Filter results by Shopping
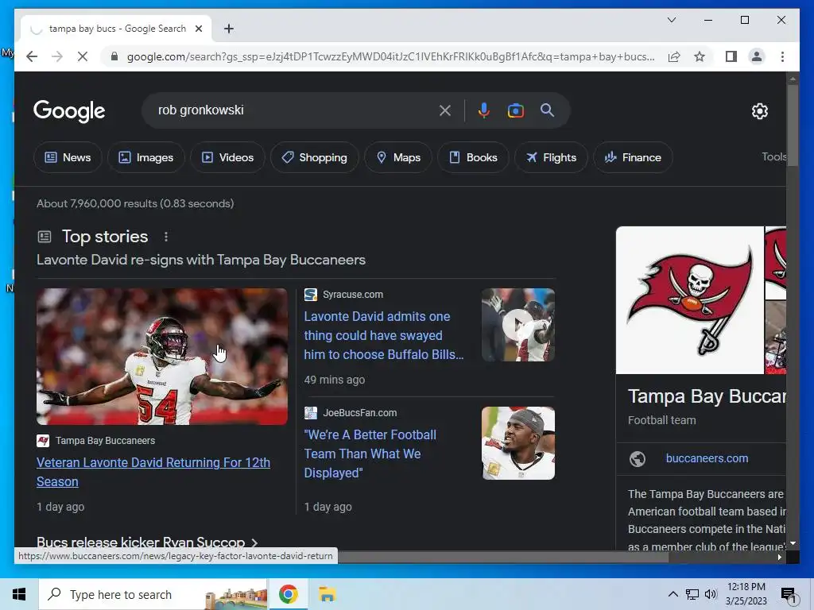The image size is (814, 610). [314, 157]
